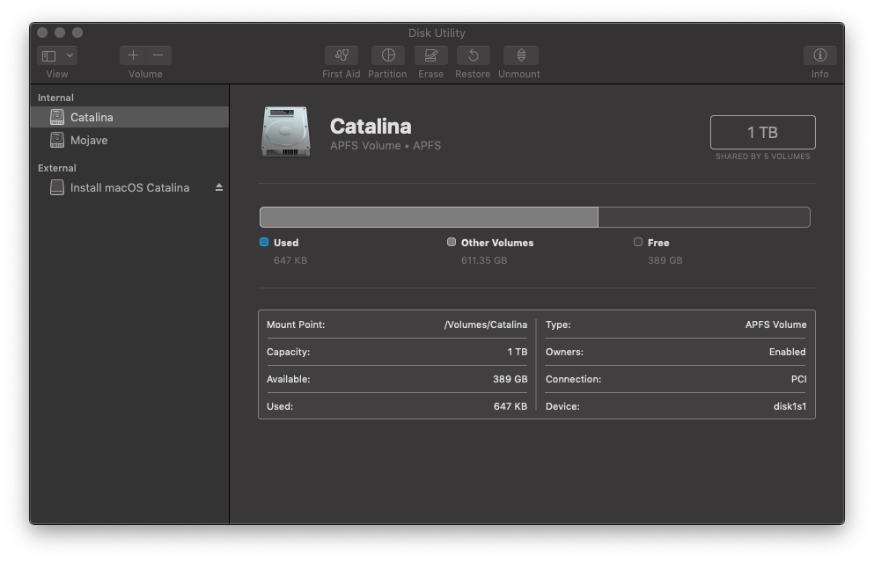Click the Internal section header
Image resolution: width=874 pixels, height=561 pixels.
55,98
